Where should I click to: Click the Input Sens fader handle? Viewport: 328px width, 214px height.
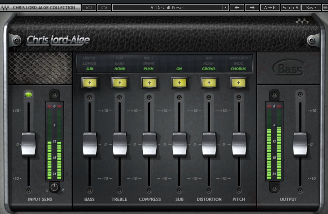click(28, 144)
